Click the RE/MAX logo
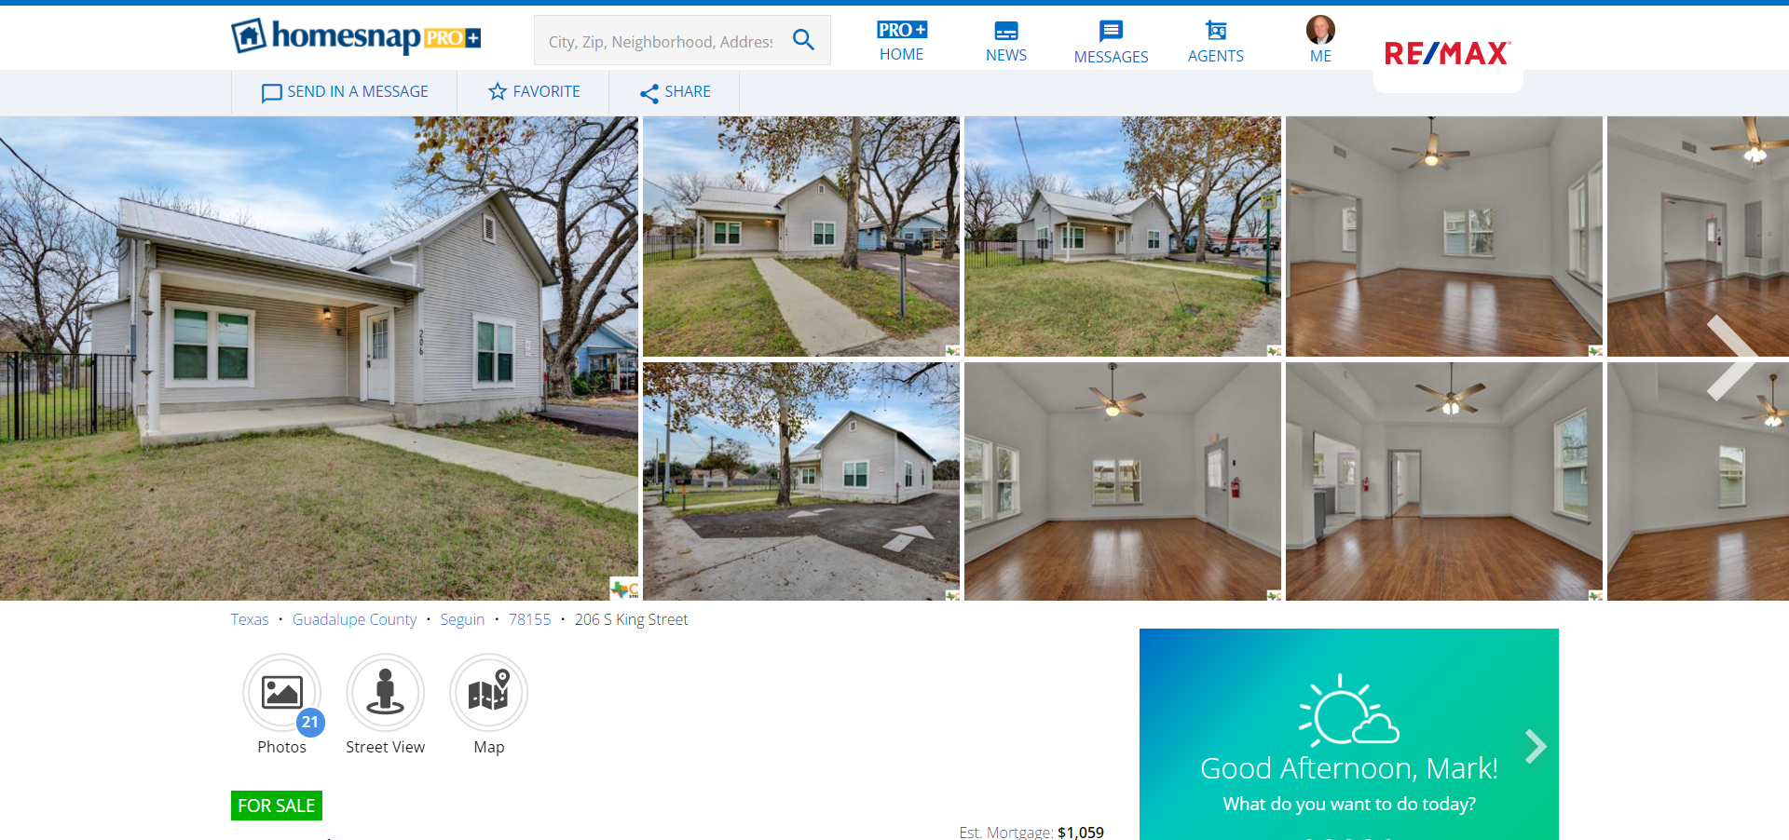The width and height of the screenshot is (1789, 840). 1447,54
